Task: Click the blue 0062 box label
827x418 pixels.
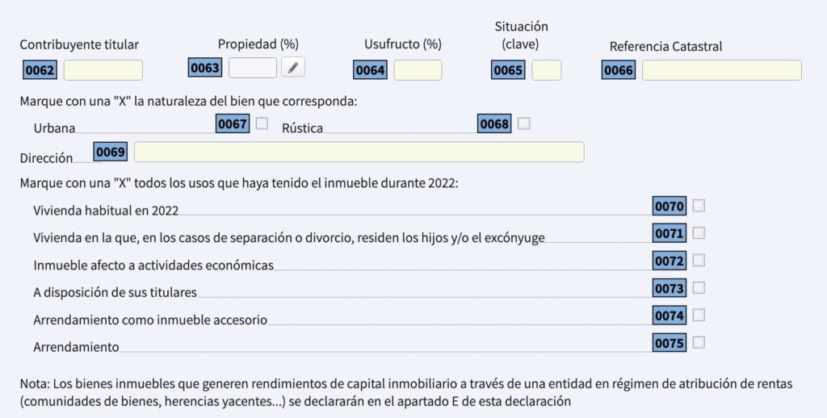Action: pyautogui.click(x=40, y=70)
